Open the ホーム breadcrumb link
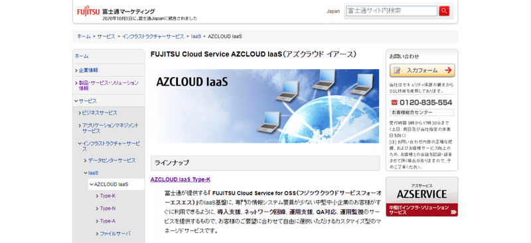Image resolution: width=531 pixels, height=243 pixels. (84, 37)
